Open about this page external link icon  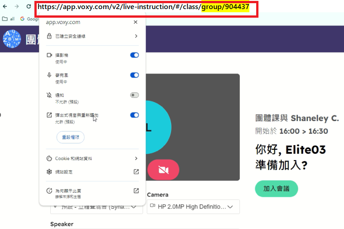click(136, 191)
